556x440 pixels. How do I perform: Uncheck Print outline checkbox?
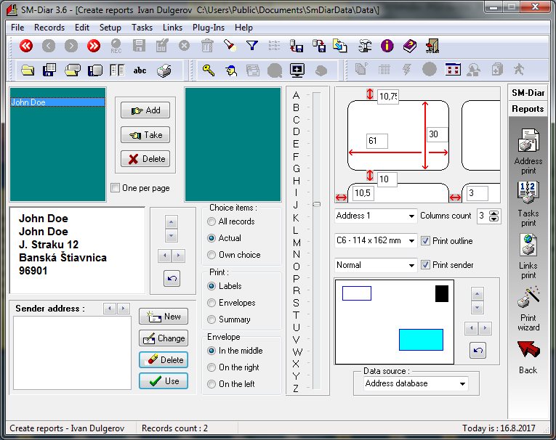coord(425,241)
